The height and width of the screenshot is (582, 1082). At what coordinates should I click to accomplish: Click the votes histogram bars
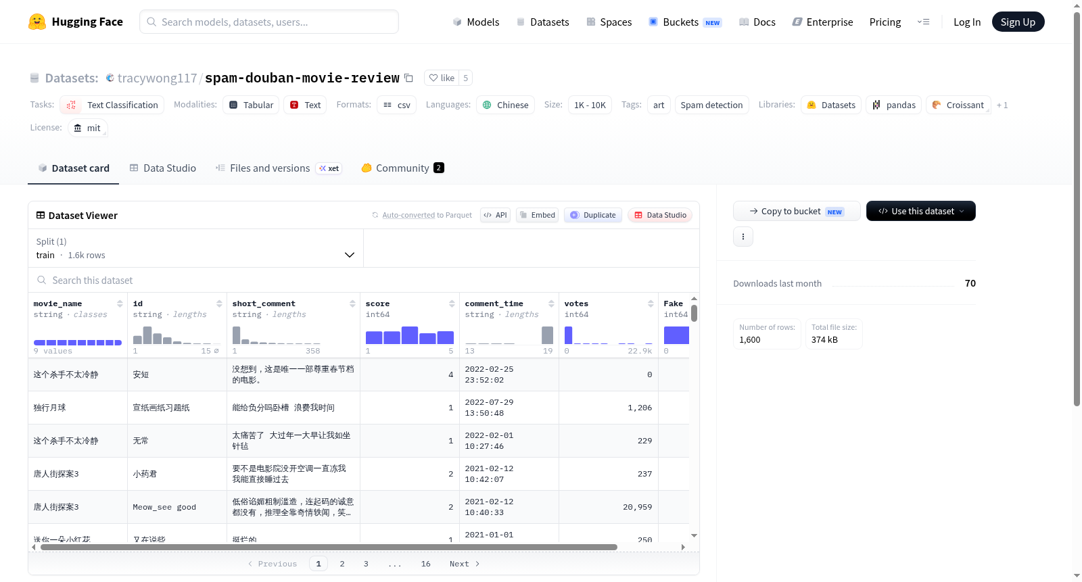[x=608, y=335]
